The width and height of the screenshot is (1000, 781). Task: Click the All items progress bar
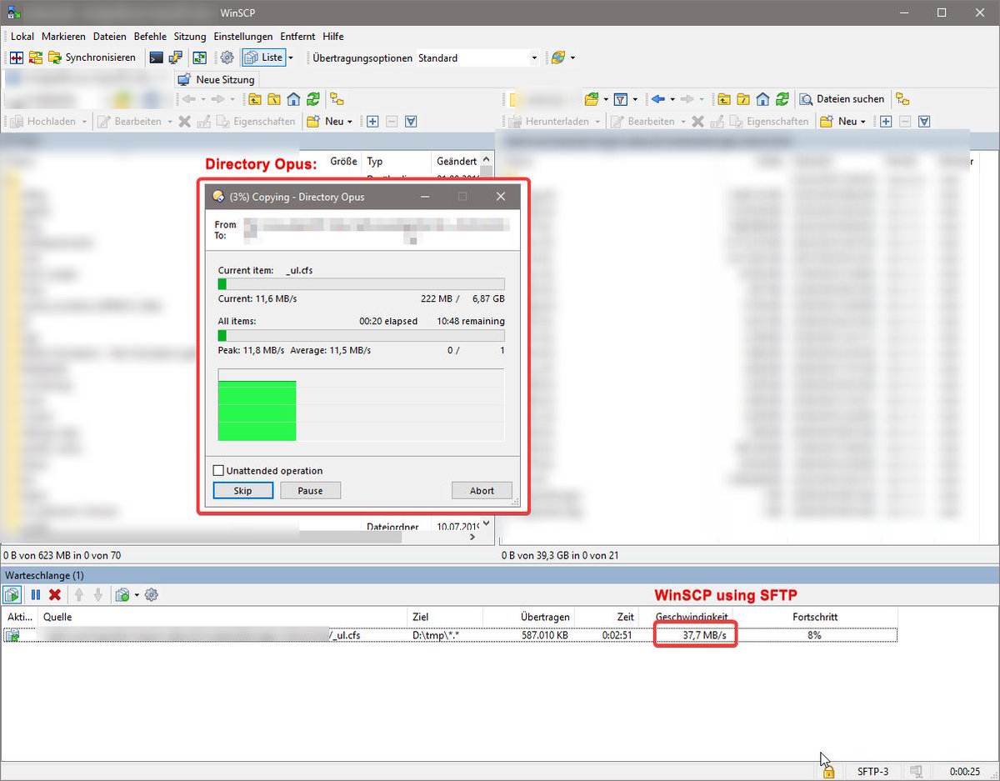[361, 335]
